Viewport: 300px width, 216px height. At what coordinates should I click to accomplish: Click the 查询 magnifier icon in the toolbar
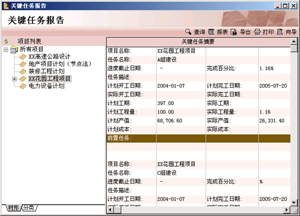(188, 32)
